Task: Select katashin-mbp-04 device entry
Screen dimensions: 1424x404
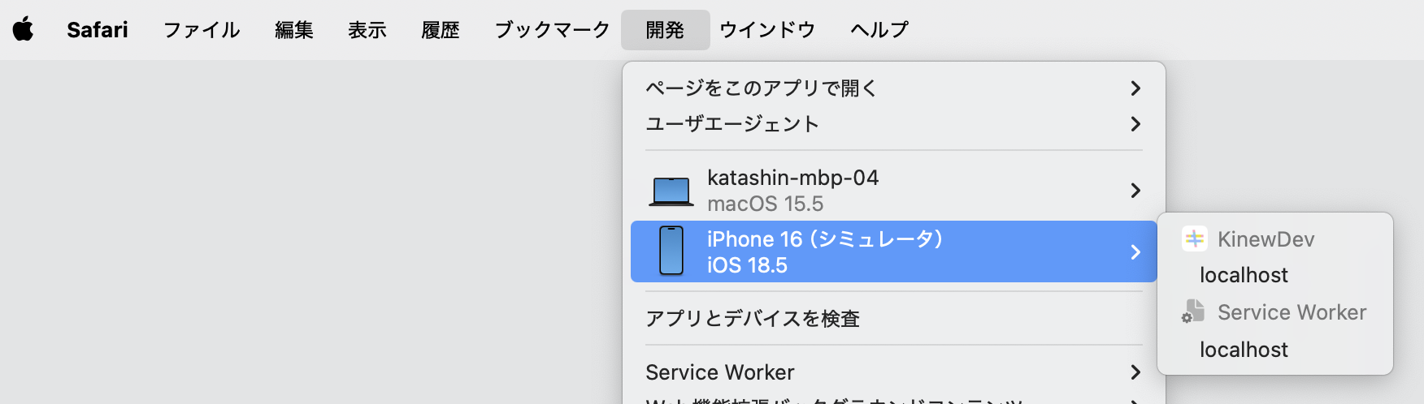Action: [x=894, y=190]
